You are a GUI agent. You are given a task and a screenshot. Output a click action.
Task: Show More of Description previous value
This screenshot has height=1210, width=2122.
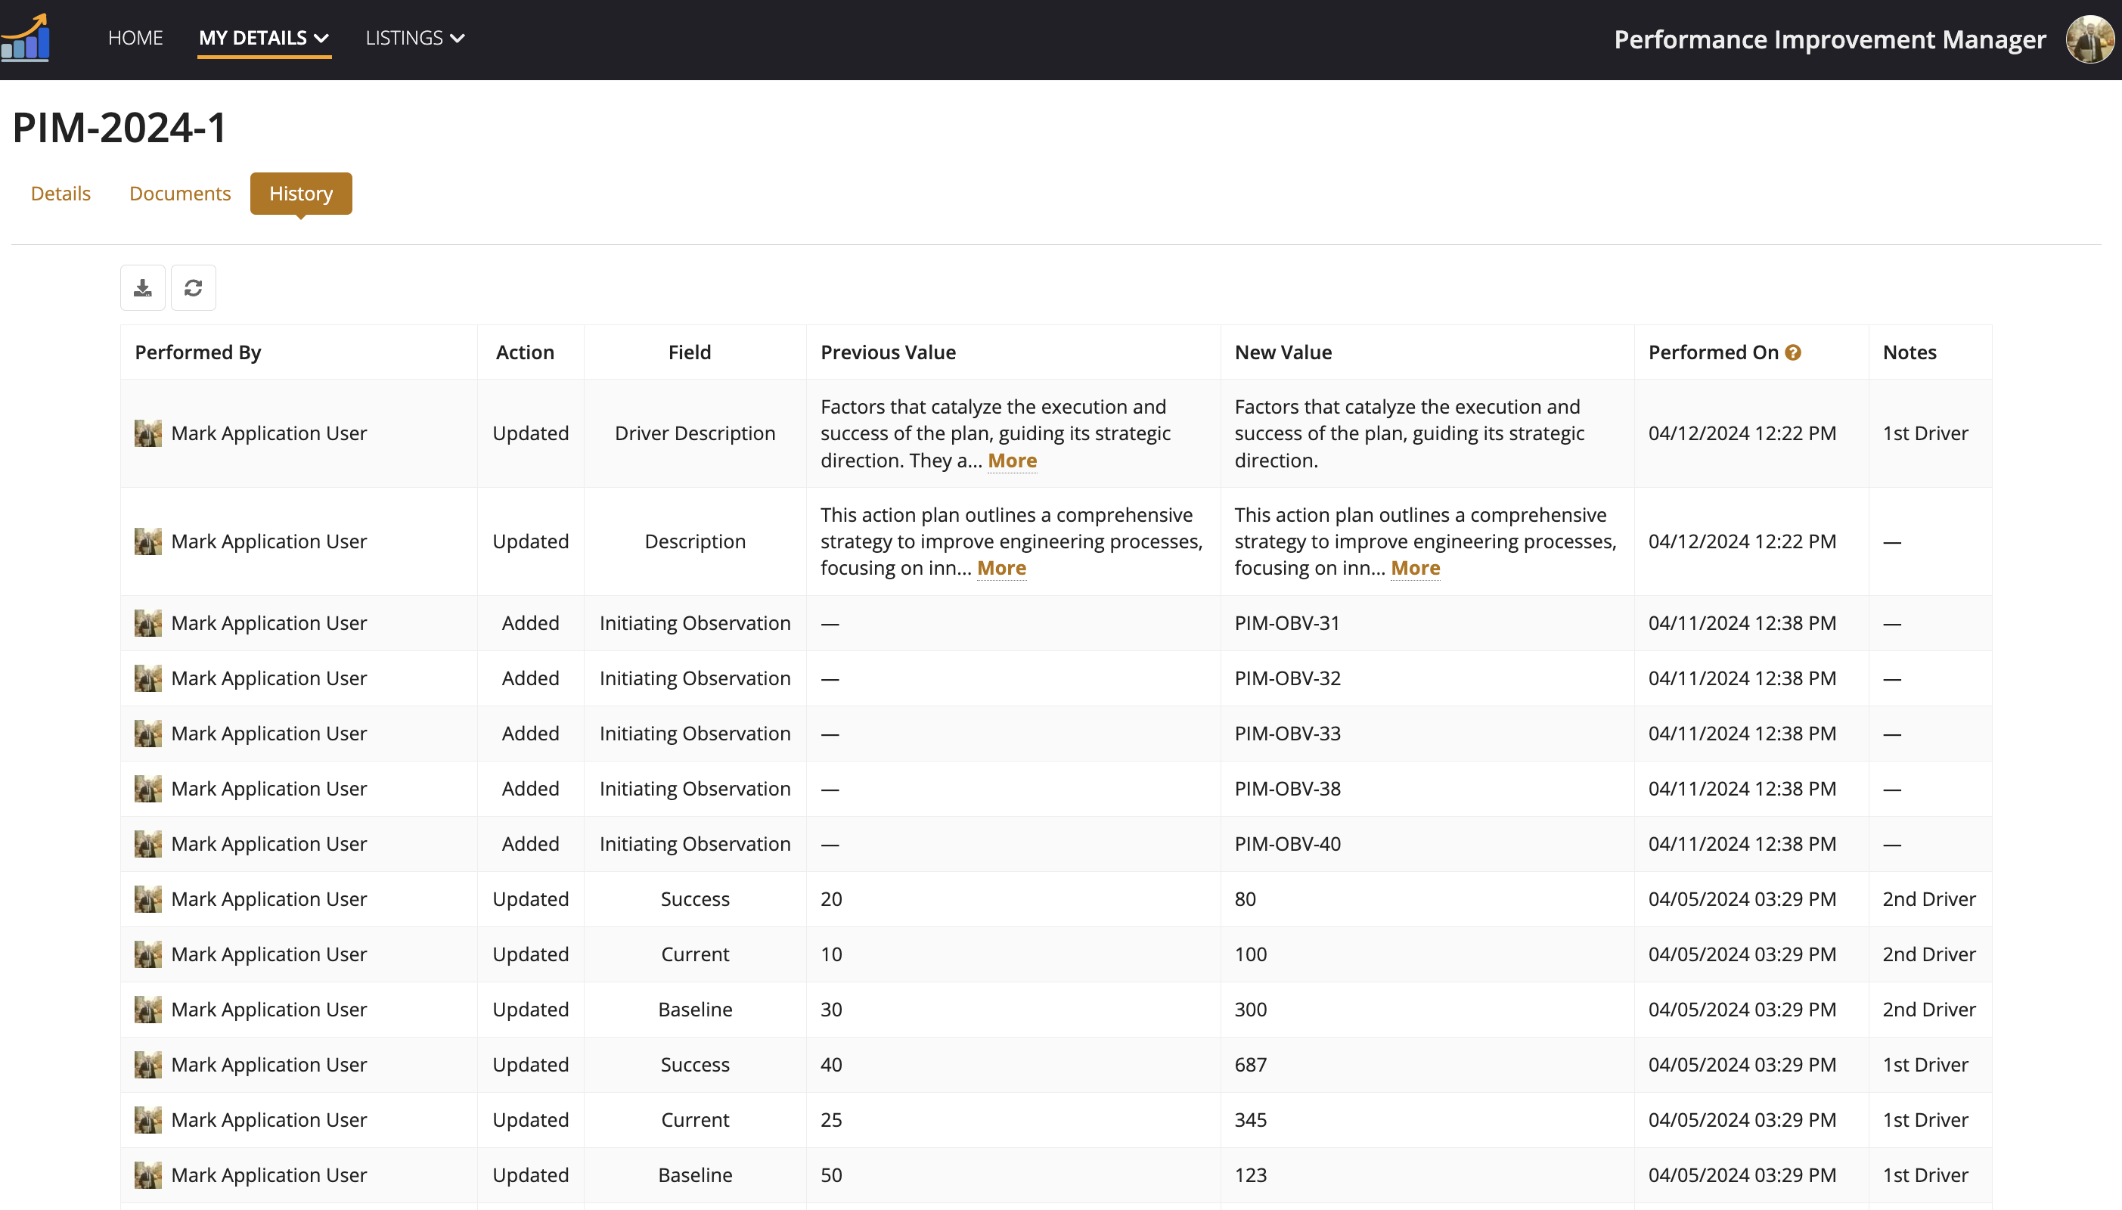(x=1001, y=568)
